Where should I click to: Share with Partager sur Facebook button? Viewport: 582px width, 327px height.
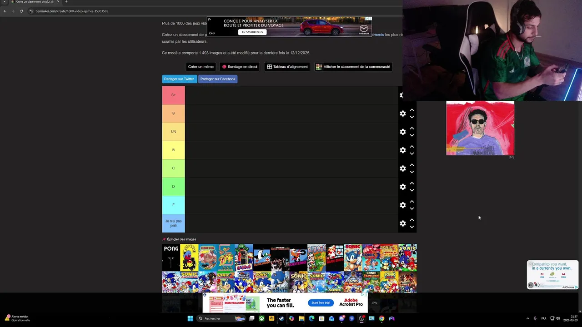click(218, 79)
